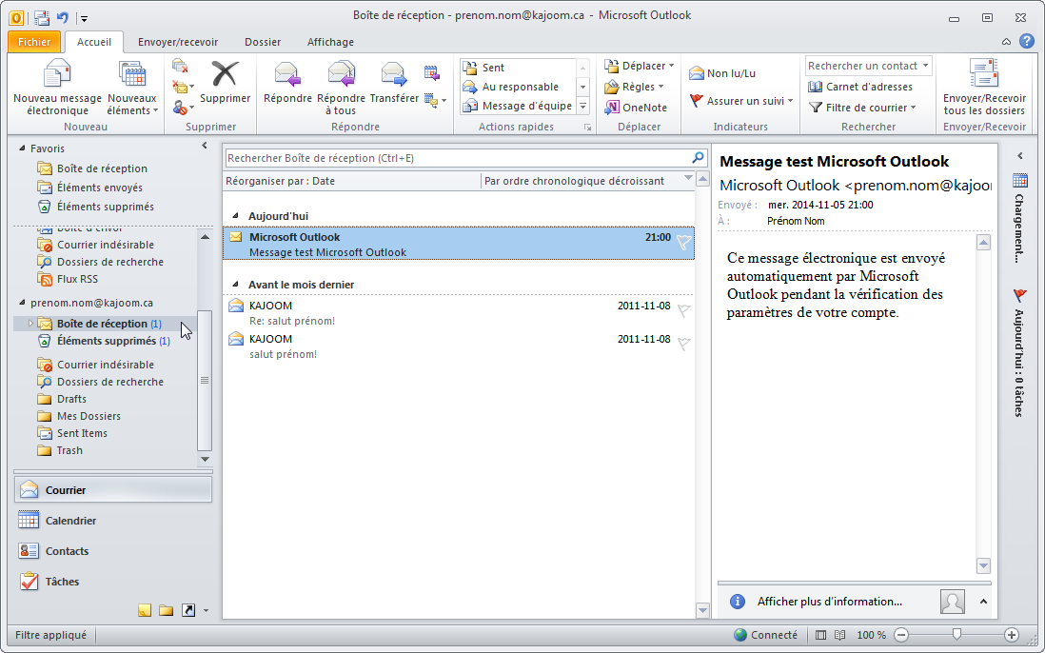Choose Au responsable quick action

(x=518, y=87)
